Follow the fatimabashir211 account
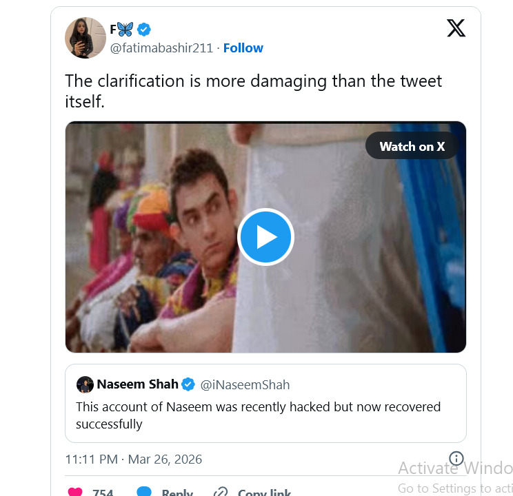The height and width of the screenshot is (496, 513). click(x=243, y=48)
